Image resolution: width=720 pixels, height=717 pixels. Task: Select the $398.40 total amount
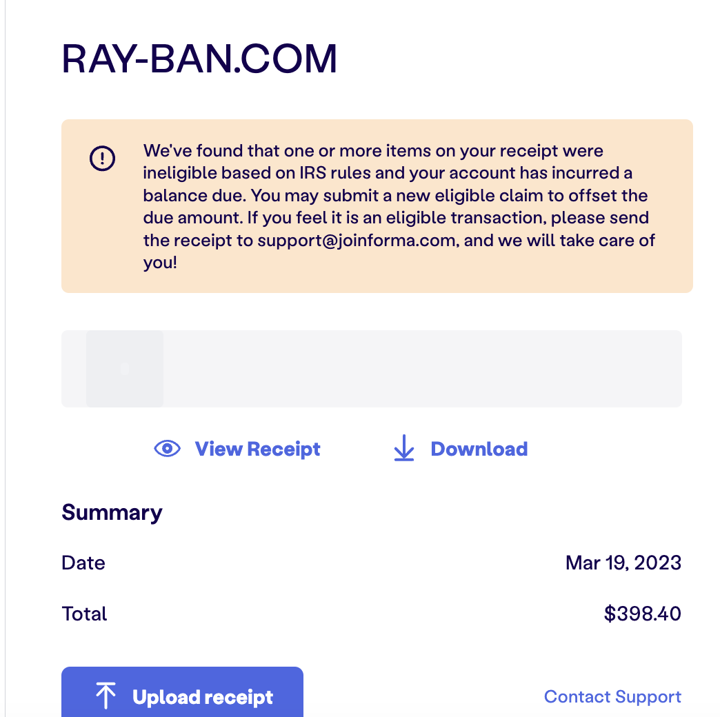click(x=642, y=614)
